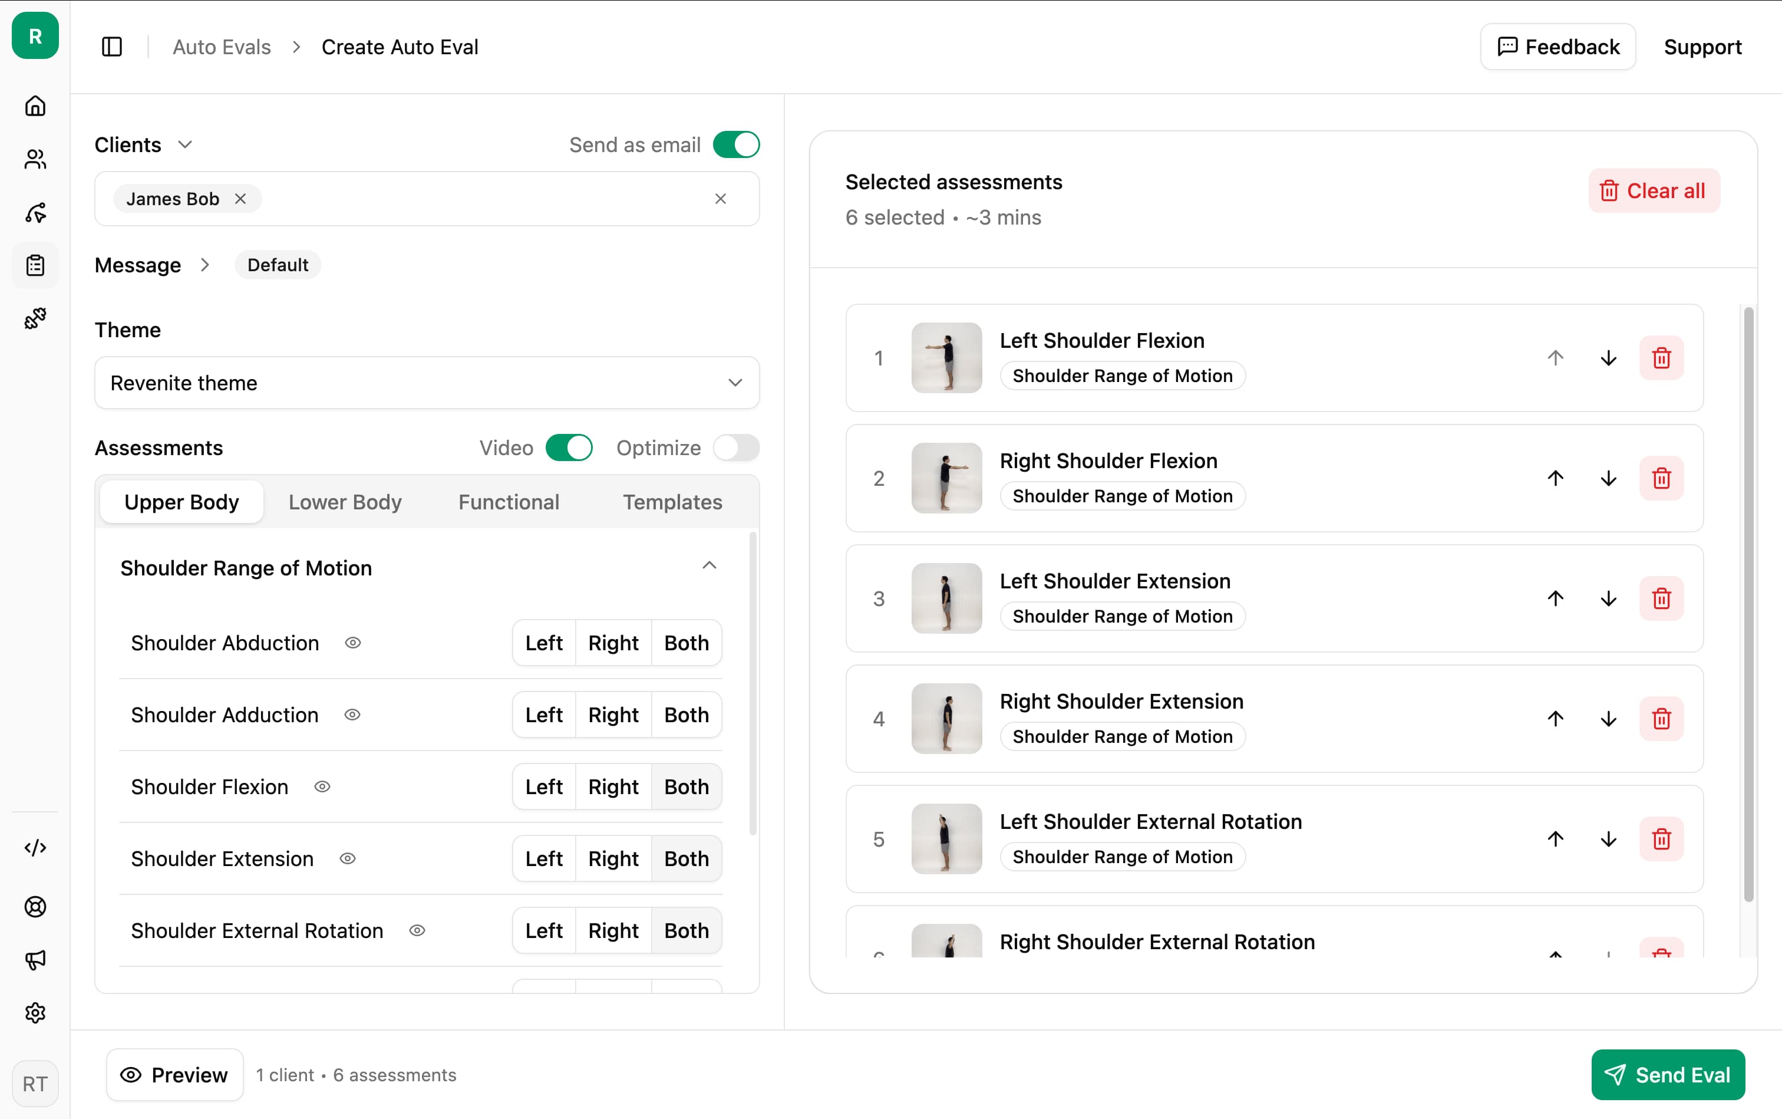Click Clear all selected assessments
Viewport: 1782px width, 1119px height.
(x=1654, y=191)
